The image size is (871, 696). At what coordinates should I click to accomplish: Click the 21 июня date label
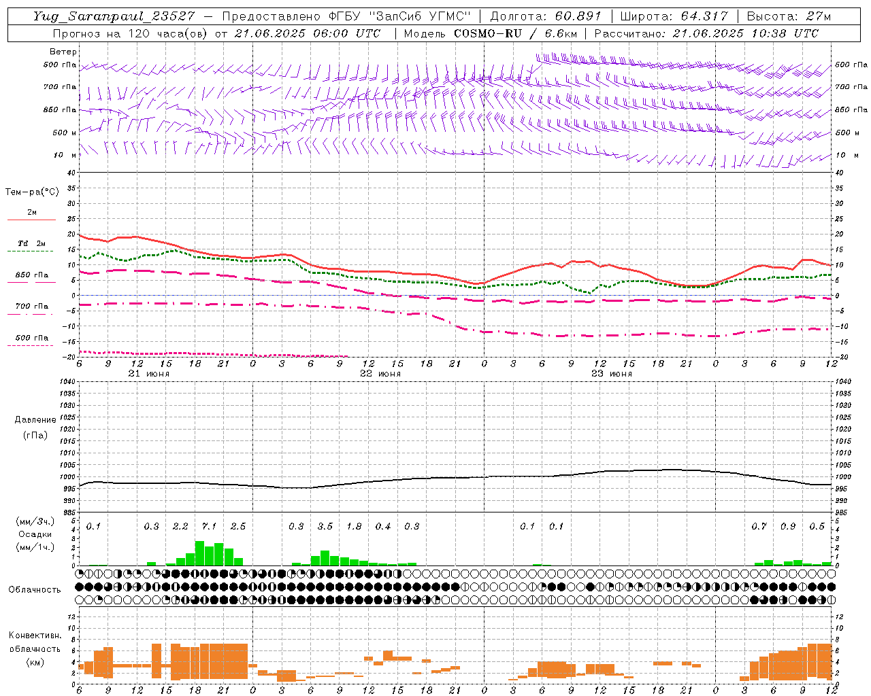(x=149, y=374)
